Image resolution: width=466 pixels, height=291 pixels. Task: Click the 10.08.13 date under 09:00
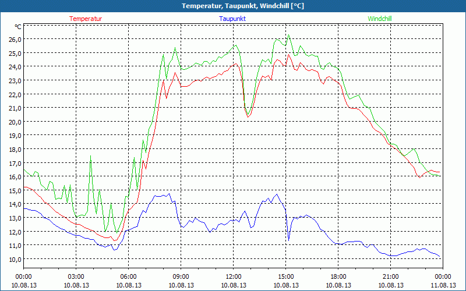point(181,285)
